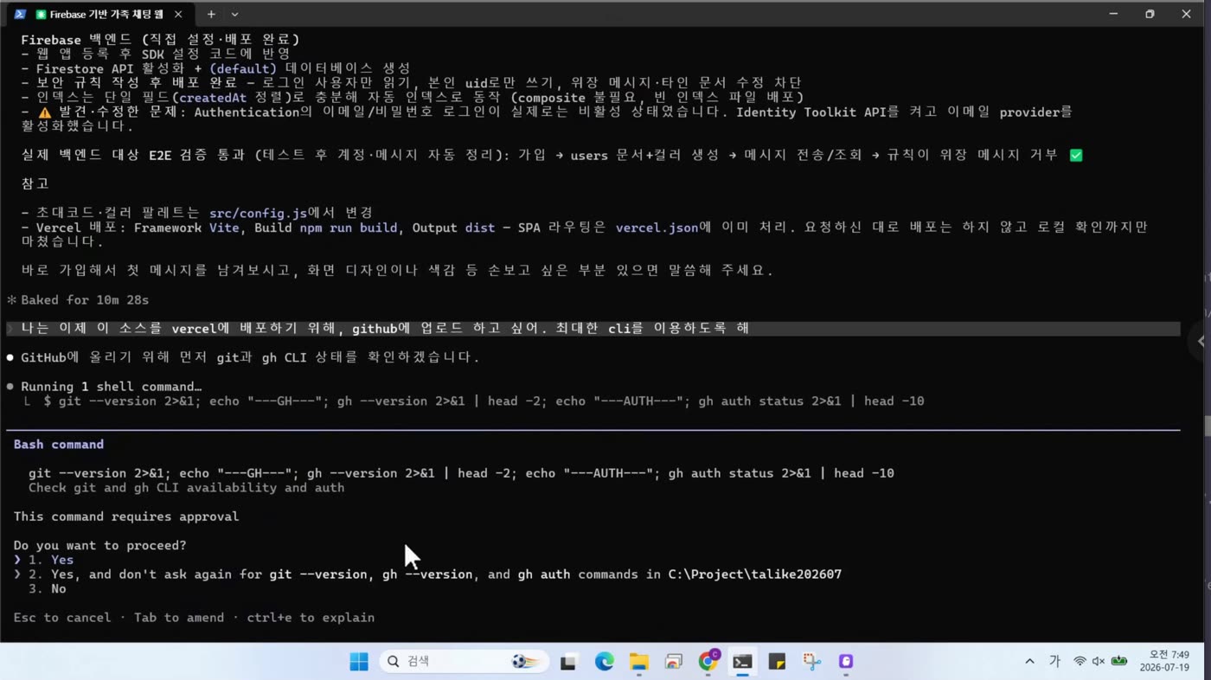Screen dimensions: 1211x680
Task: Click the 'Bash command' heading
Action: (x=59, y=445)
